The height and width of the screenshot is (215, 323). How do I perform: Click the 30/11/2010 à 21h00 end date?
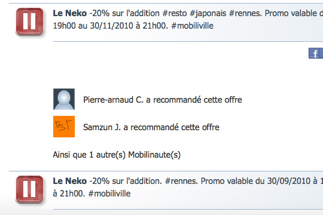(x=129, y=26)
